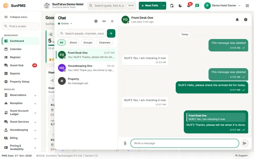Select the Groups chat filter
Viewport: 254px width, 159px height.
pos(88,43)
